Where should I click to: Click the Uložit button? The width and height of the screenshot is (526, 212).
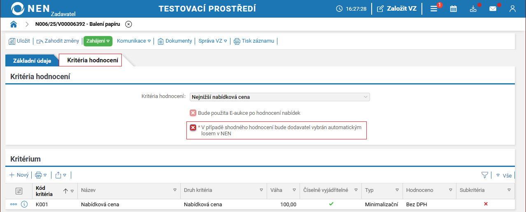19,41
